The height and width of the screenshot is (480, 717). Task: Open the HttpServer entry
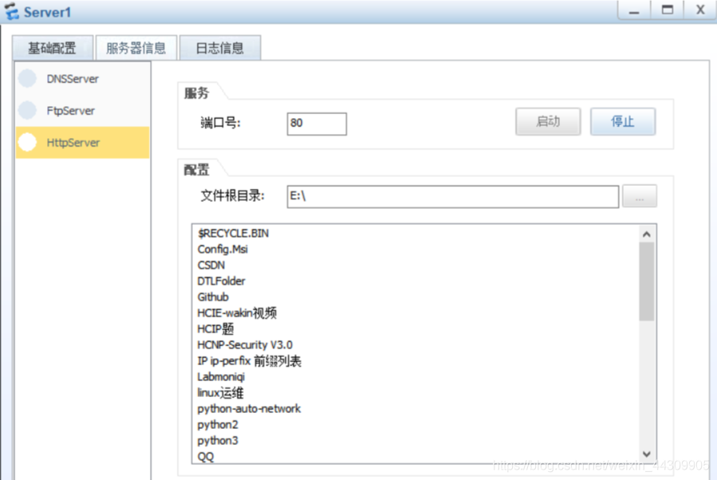click(x=82, y=143)
